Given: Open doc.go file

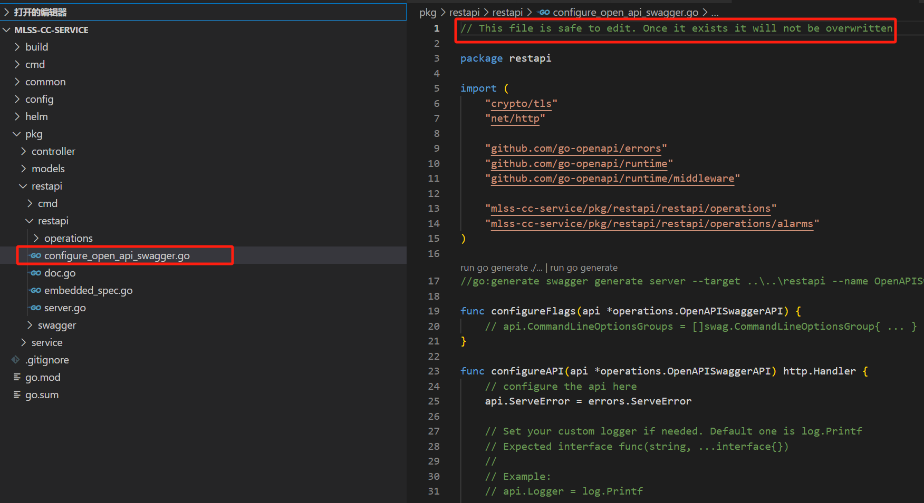Looking at the screenshot, I should [x=60, y=273].
